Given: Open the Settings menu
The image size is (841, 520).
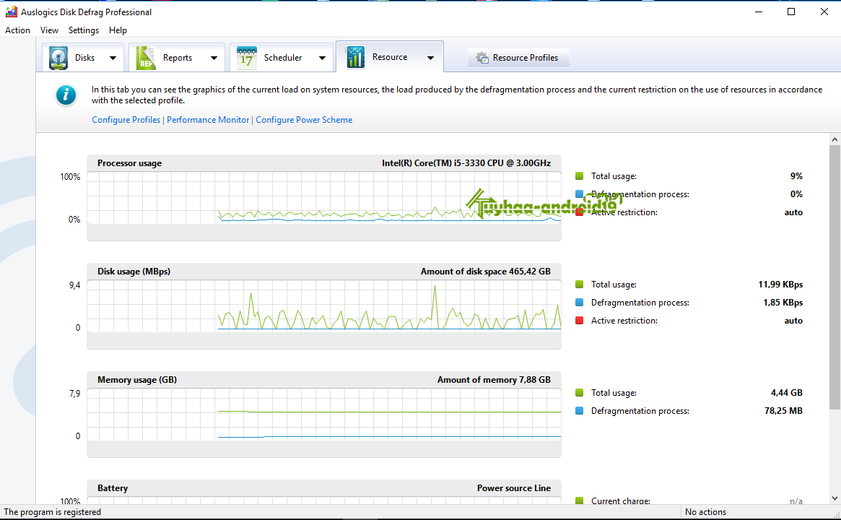Looking at the screenshot, I should coord(84,30).
